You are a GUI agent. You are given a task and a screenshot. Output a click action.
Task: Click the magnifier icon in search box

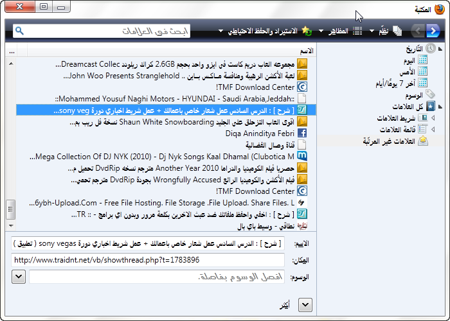[x=19, y=30]
